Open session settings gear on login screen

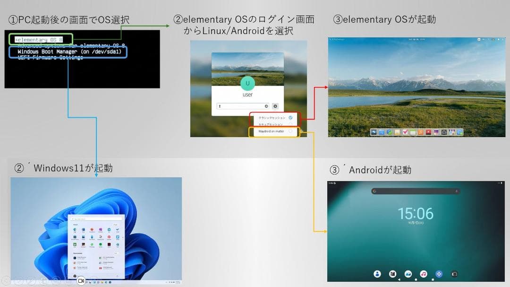coord(275,106)
